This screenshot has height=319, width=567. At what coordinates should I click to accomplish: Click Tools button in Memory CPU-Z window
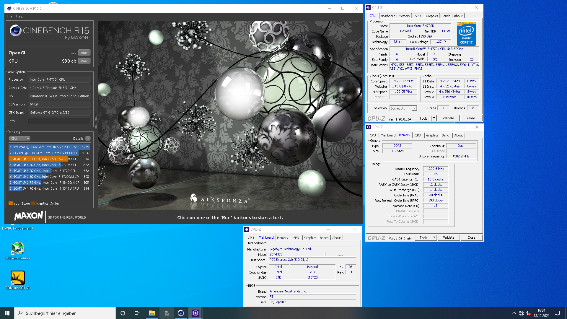pyautogui.click(x=423, y=238)
